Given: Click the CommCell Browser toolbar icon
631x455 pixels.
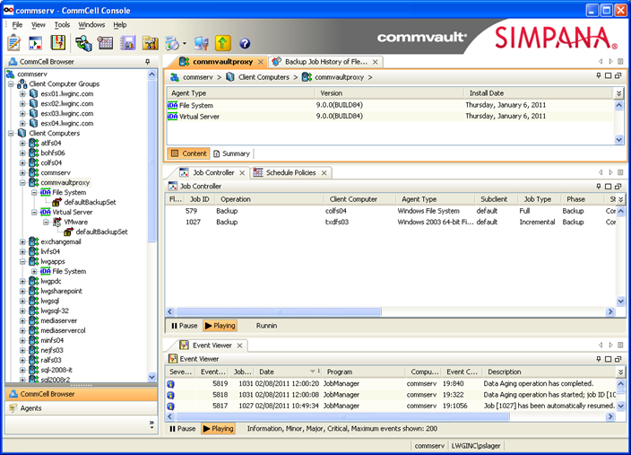Looking at the screenshot, I should pos(83,43).
